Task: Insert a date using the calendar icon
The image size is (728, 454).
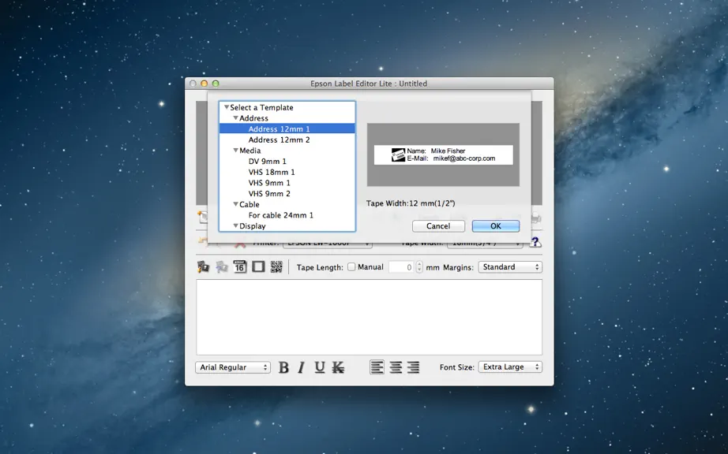Action: click(x=239, y=267)
